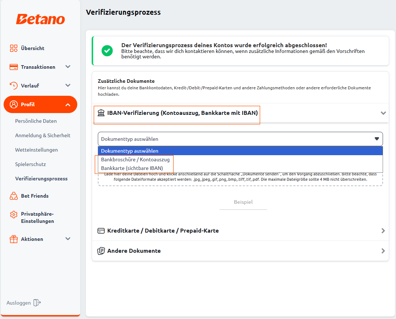Open Transaktionen in the sidebar
Screen dimensions: 396x319
[x=38, y=67]
